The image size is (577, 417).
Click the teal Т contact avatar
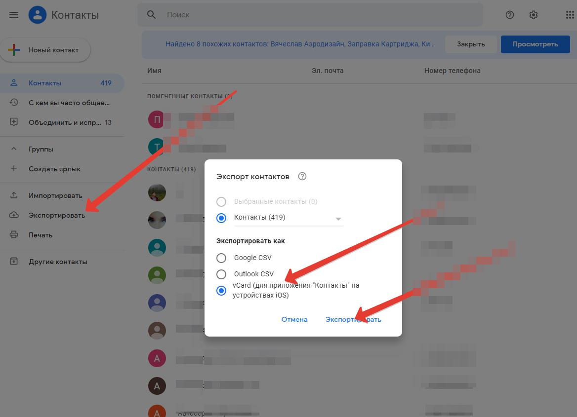click(157, 147)
